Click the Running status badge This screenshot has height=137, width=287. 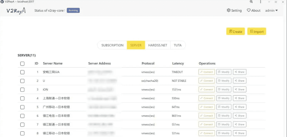pos(73,11)
